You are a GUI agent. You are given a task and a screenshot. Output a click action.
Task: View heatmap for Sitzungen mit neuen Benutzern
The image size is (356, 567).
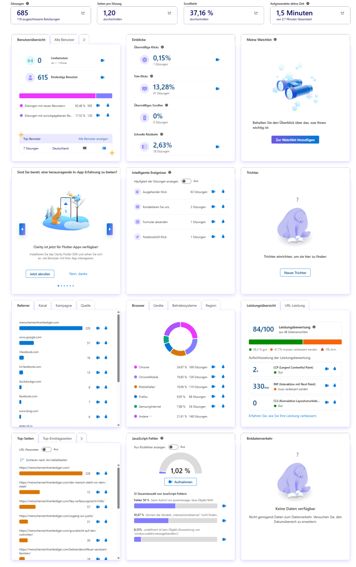(x=108, y=105)
